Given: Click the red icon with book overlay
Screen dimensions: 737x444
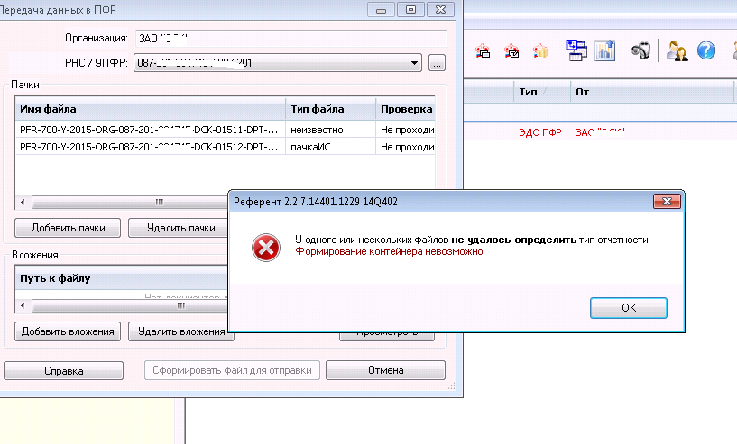Looking at the screenshot, I should [539, 50].
